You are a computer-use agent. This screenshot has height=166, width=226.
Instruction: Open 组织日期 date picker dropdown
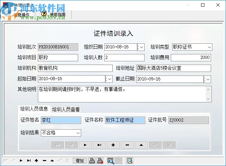(x=141, y=47)
